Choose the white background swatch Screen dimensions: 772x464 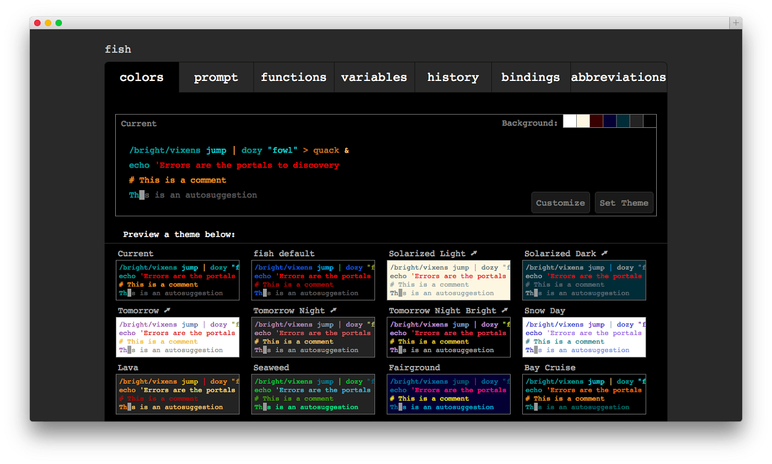570,121
